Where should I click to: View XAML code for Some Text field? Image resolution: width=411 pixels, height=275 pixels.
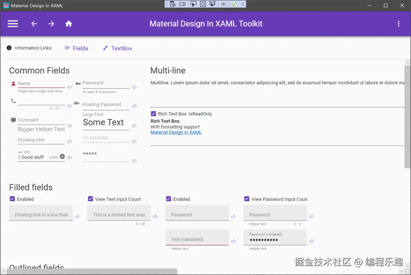tap(134, 126)
